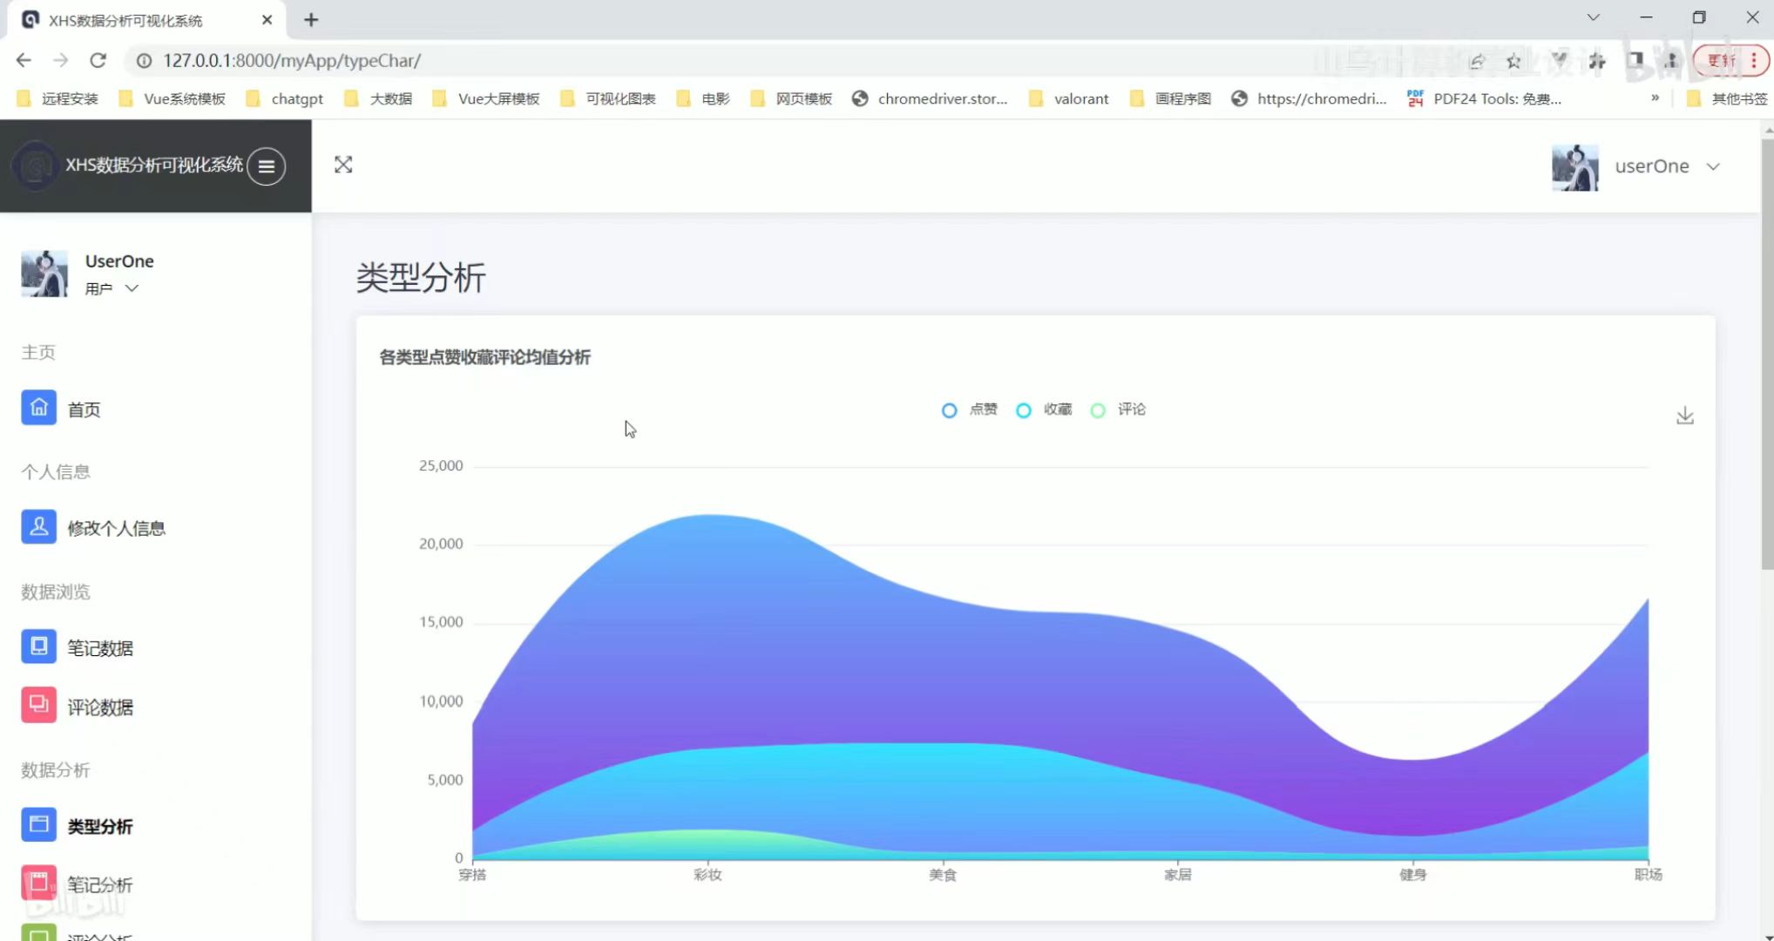Click the 笔记分析 sidebar icon

(x=38, y=883)
